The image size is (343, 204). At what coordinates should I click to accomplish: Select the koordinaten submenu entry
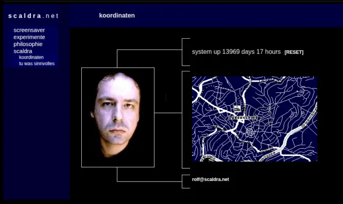coord(31,57)
